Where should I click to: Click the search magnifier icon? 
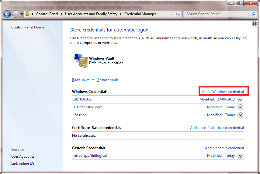[253, 14]
